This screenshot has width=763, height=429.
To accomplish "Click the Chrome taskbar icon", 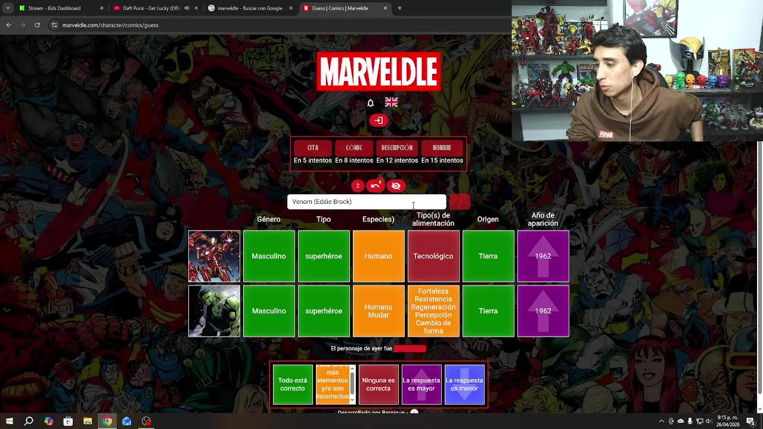I will click(107, 421).
